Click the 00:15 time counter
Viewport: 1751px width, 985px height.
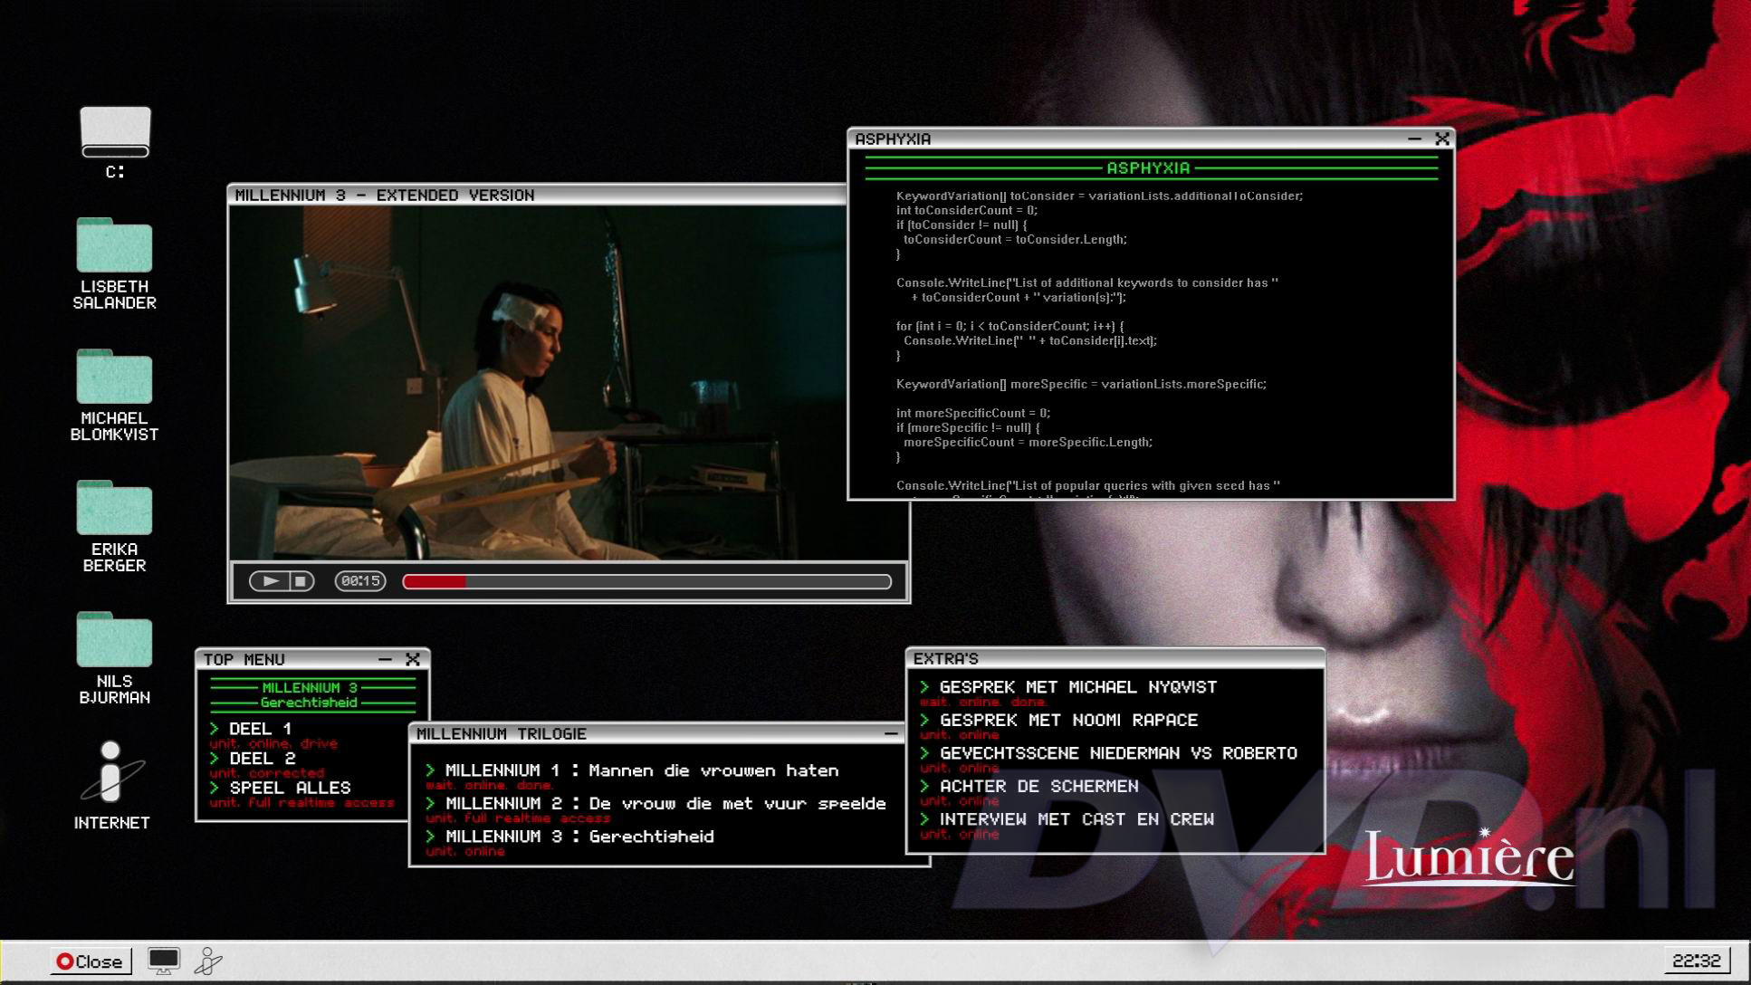[x=360, y=581]
